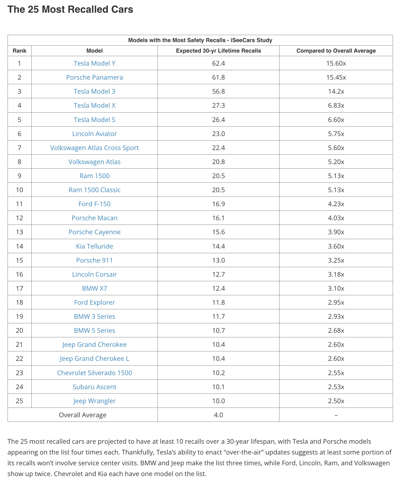The image size is (400, 482).
Task: Select the Porsche Macan link
Action: point(95,218)
